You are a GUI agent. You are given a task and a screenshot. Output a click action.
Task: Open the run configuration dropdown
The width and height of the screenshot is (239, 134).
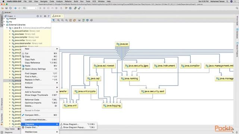32,8
